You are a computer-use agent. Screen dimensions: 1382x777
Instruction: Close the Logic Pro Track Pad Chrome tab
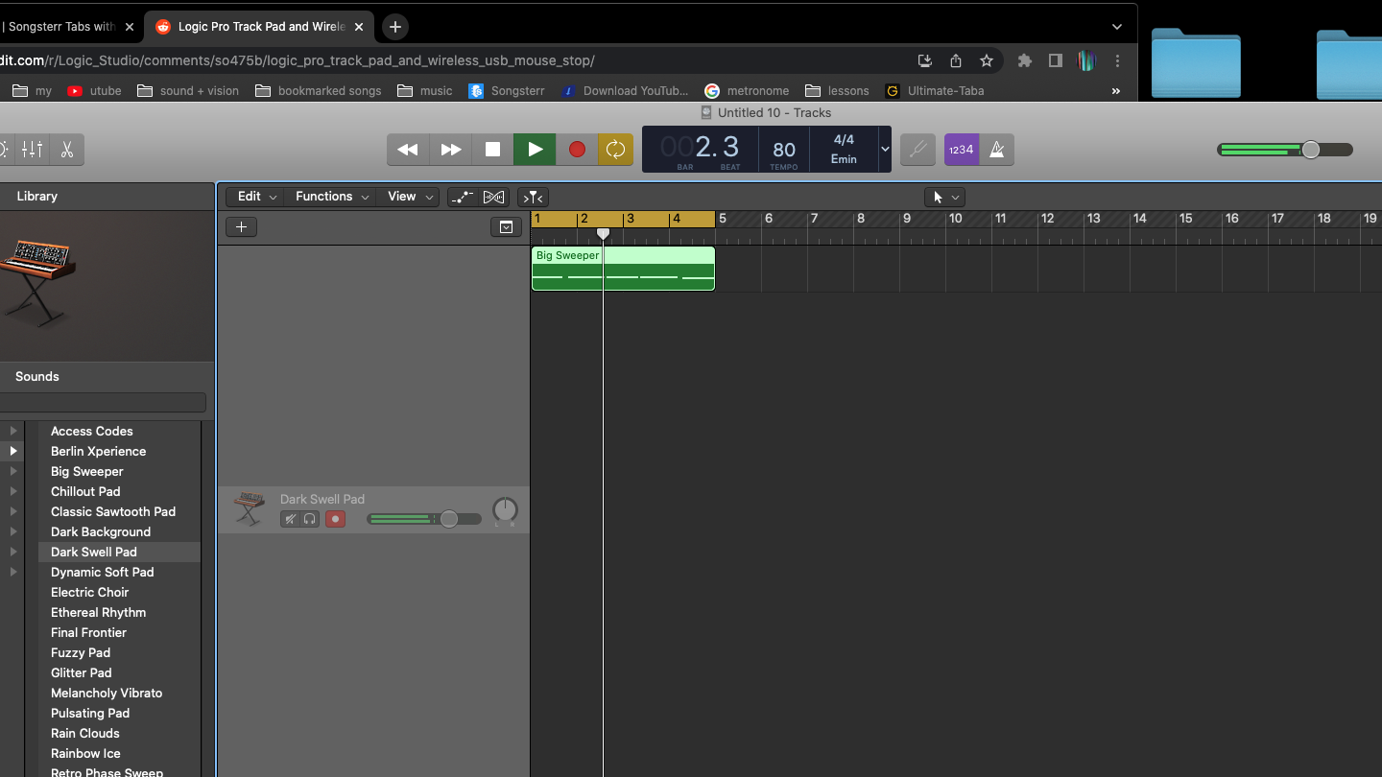pyautogui.click(x=359, y=27)
